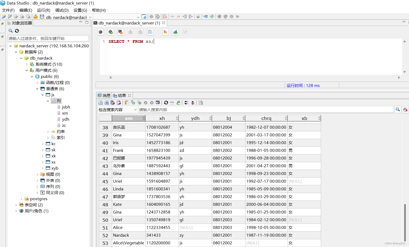Image resolution: width=409 pixels, height=247 pixels.
Task: Click the format SQL icon in editor toolbar
Action: coord(165,32)
